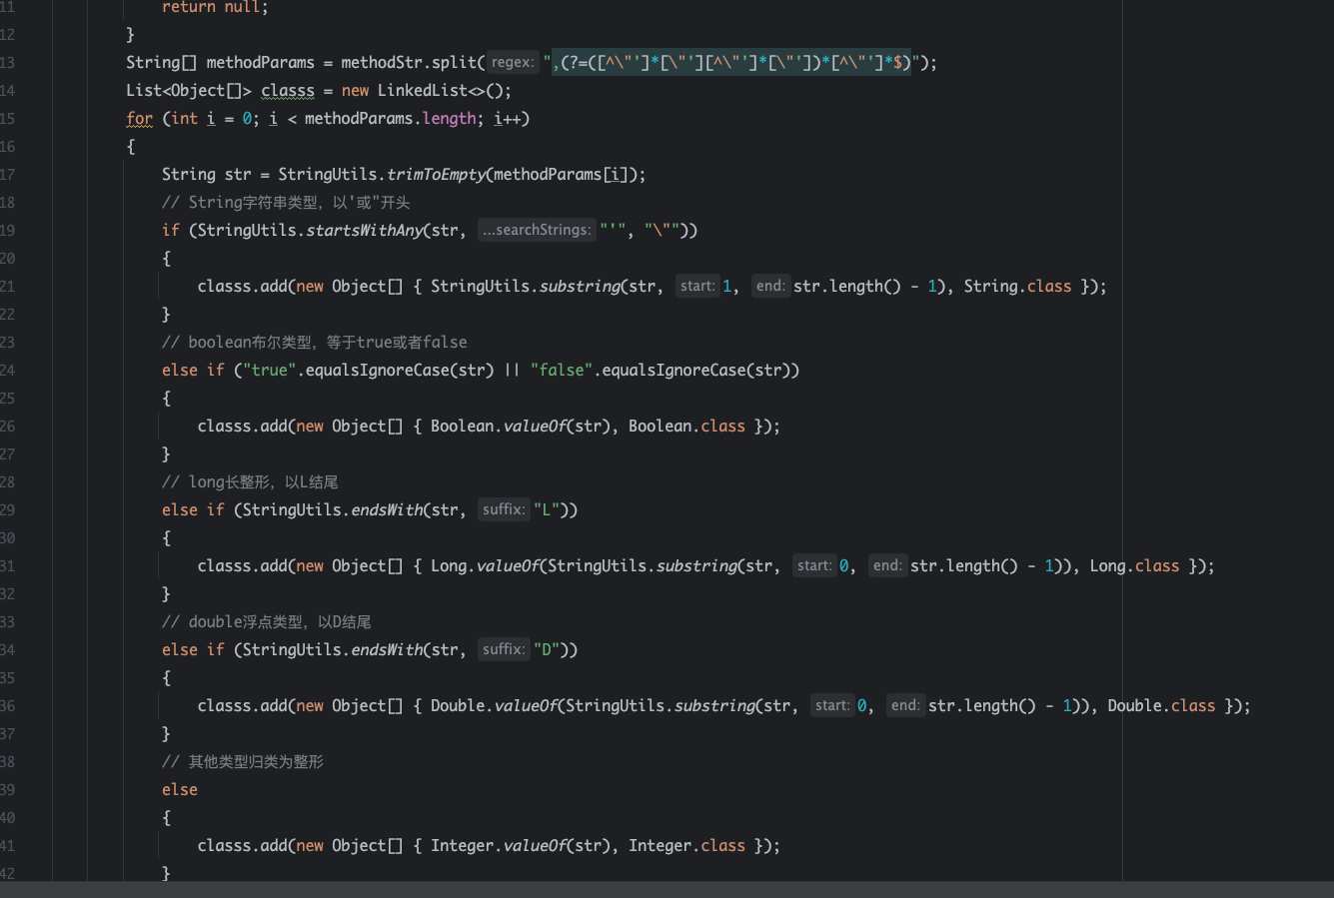1334x898 pixels.
Task: Click the underlined 'classs' variable declaration
Action: point(288,90)
